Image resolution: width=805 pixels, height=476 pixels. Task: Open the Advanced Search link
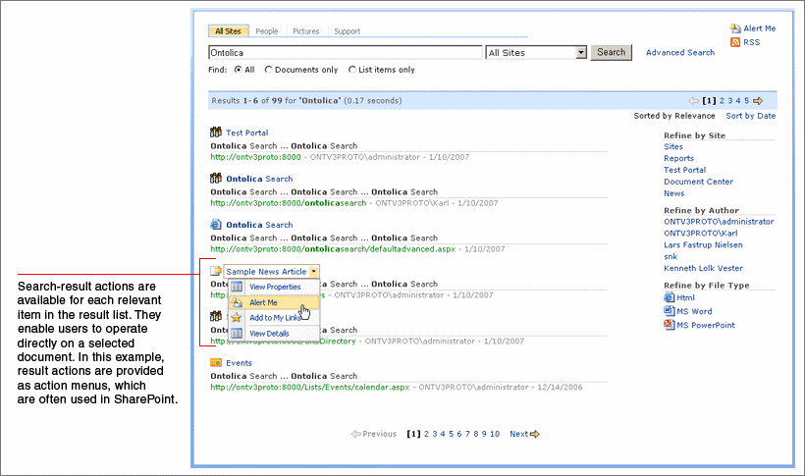[x=679, y=52]
